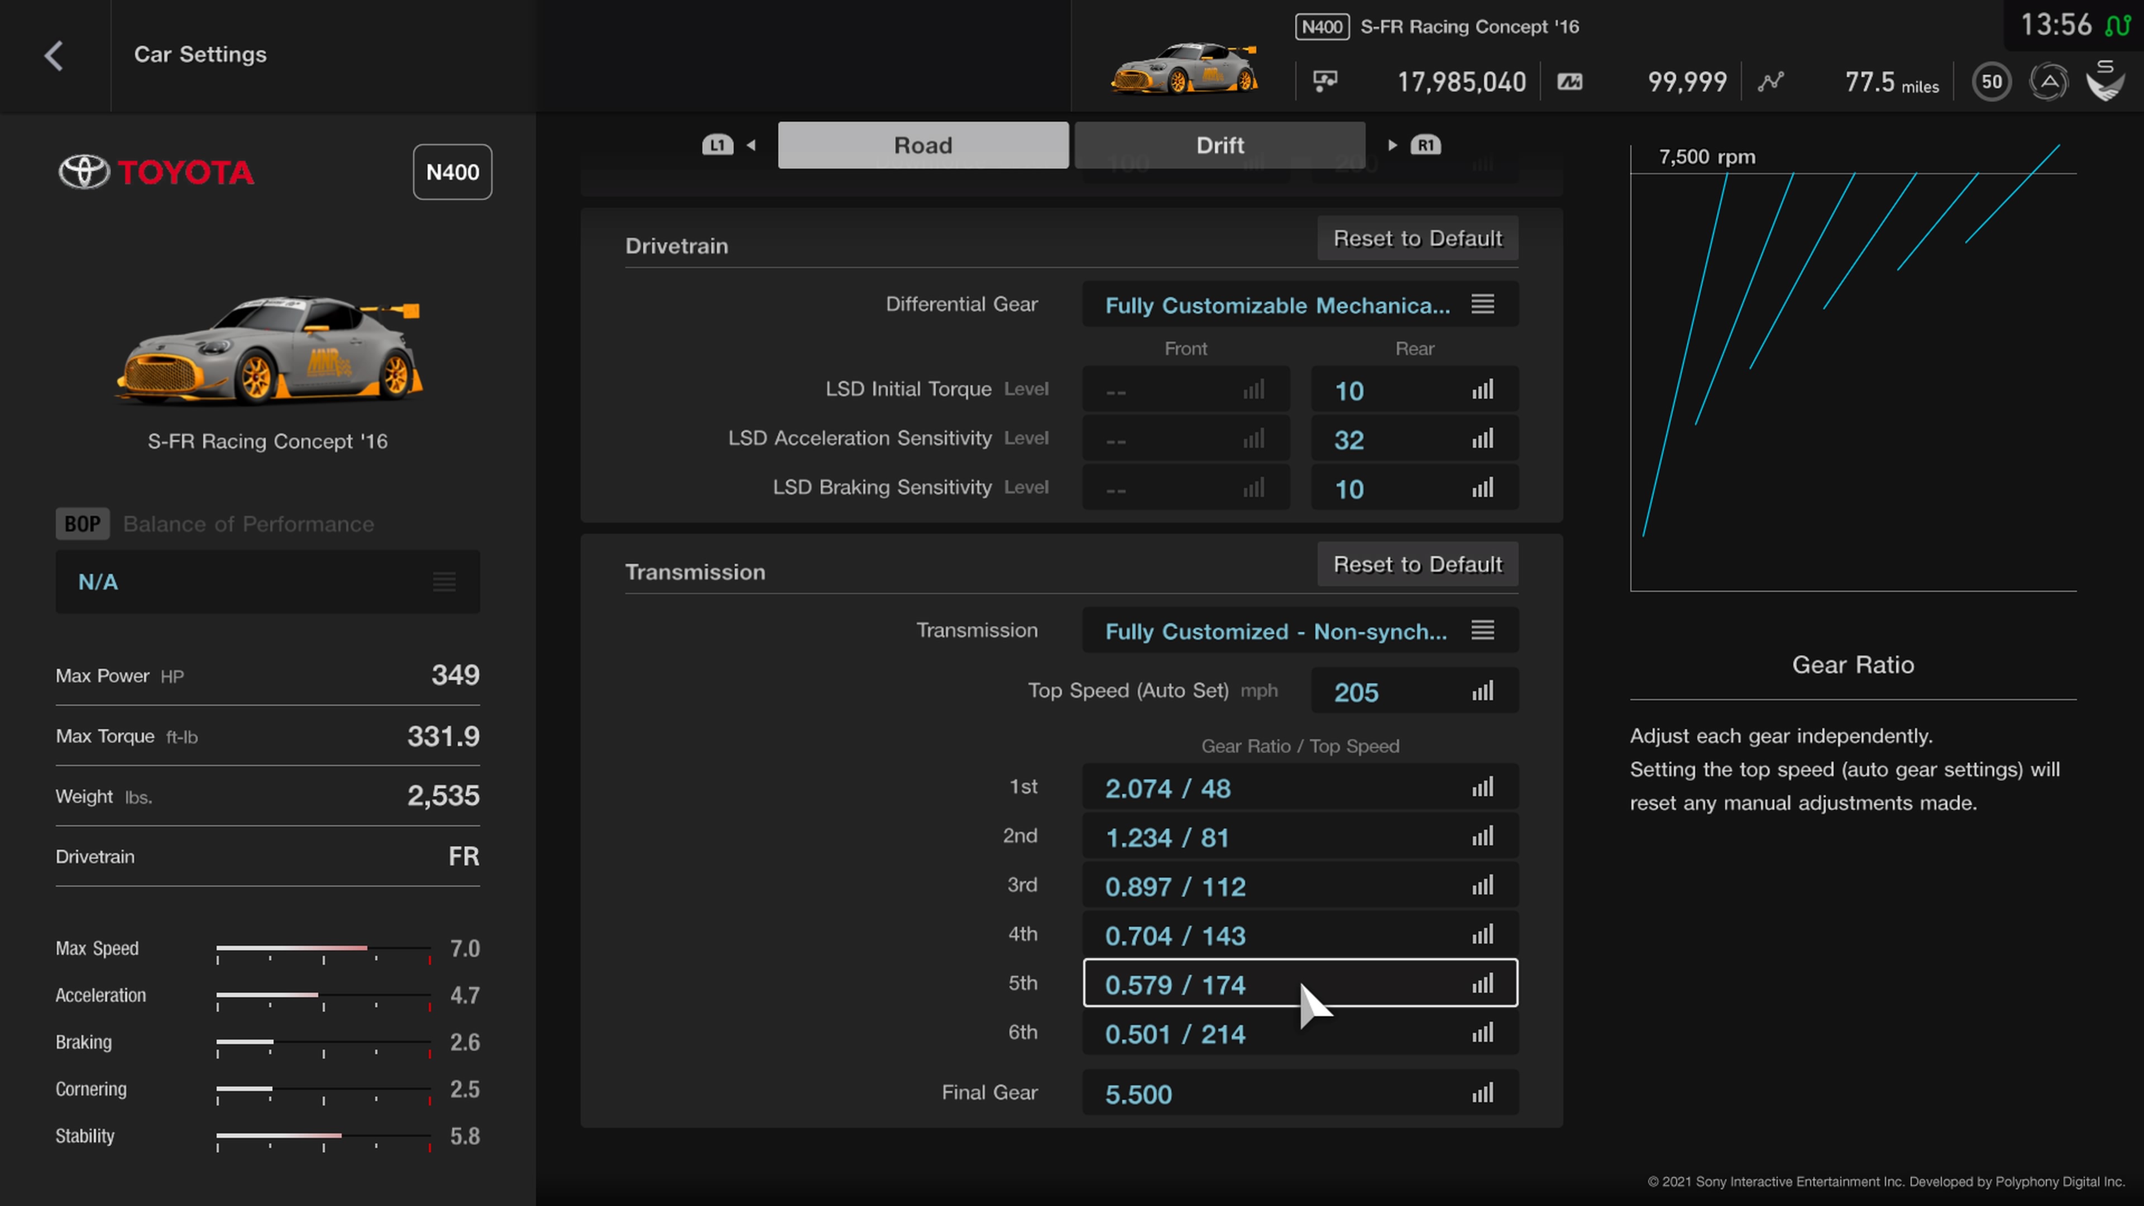Click the bars icon on 1st gear

[1482, 787]
